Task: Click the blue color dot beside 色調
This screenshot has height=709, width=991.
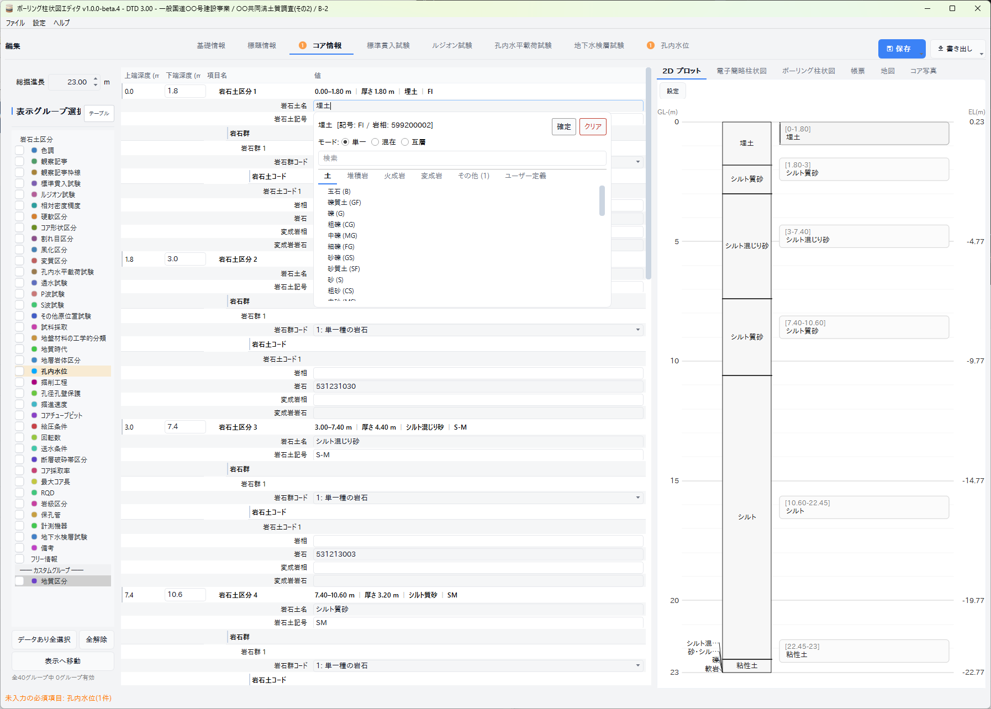Action: (x=34, y=150)
